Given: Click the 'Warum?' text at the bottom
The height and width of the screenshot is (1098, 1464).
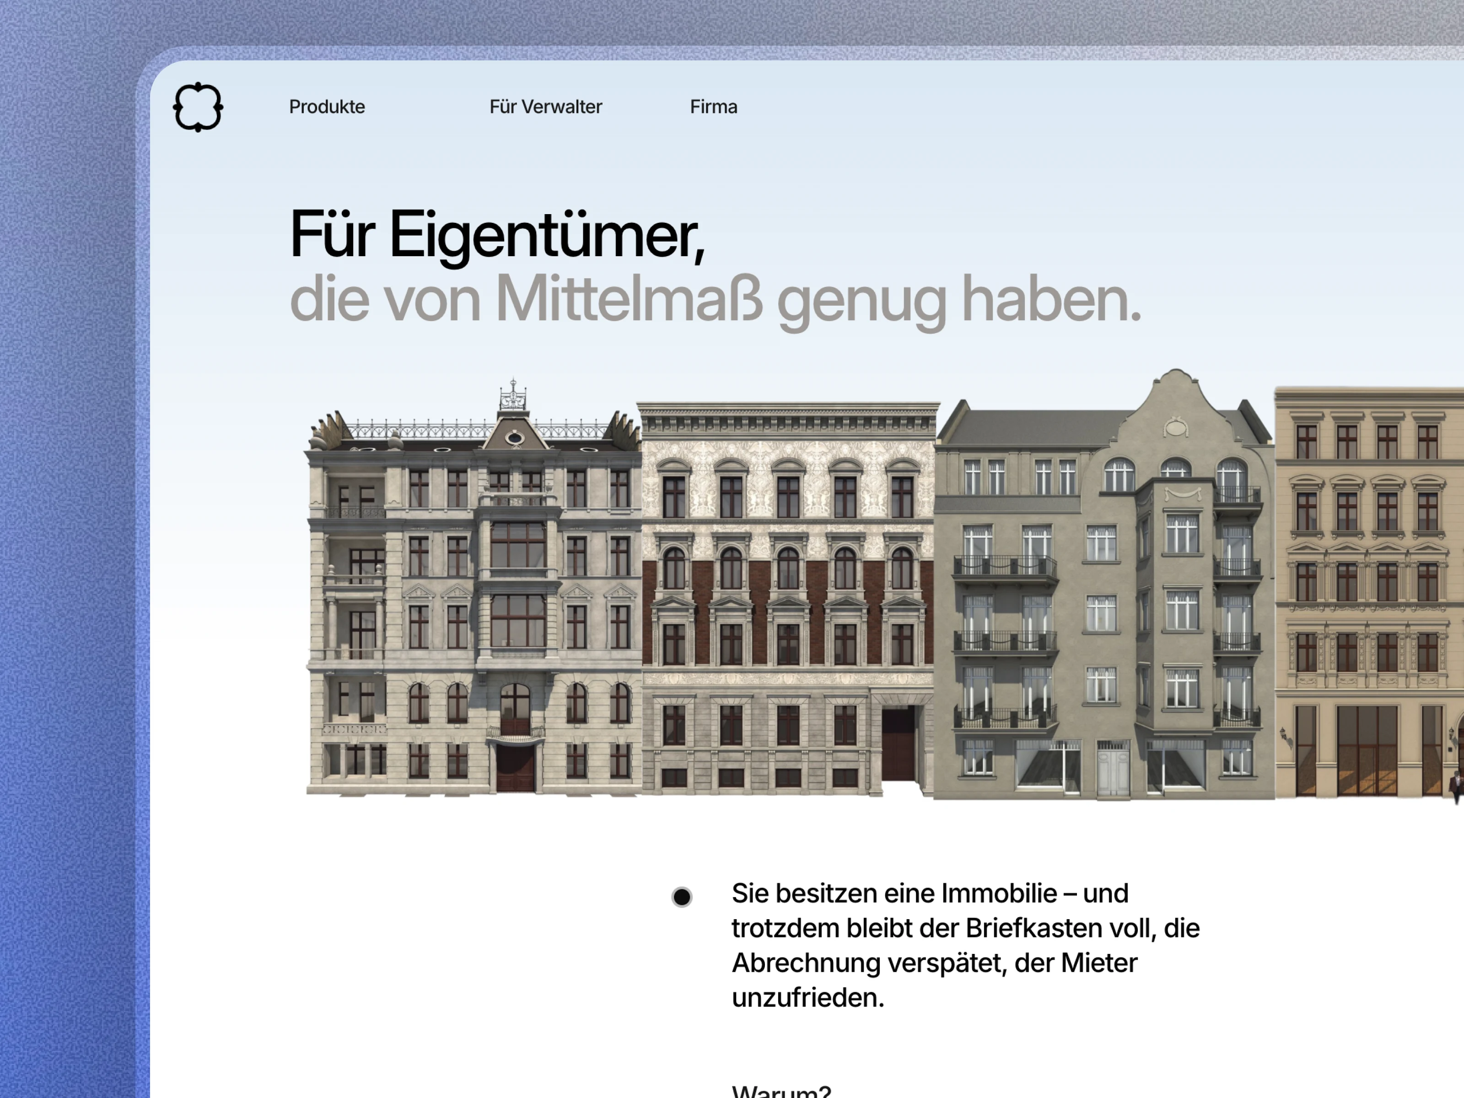Looking at the screenshot, I should (x=781, y=1091).
